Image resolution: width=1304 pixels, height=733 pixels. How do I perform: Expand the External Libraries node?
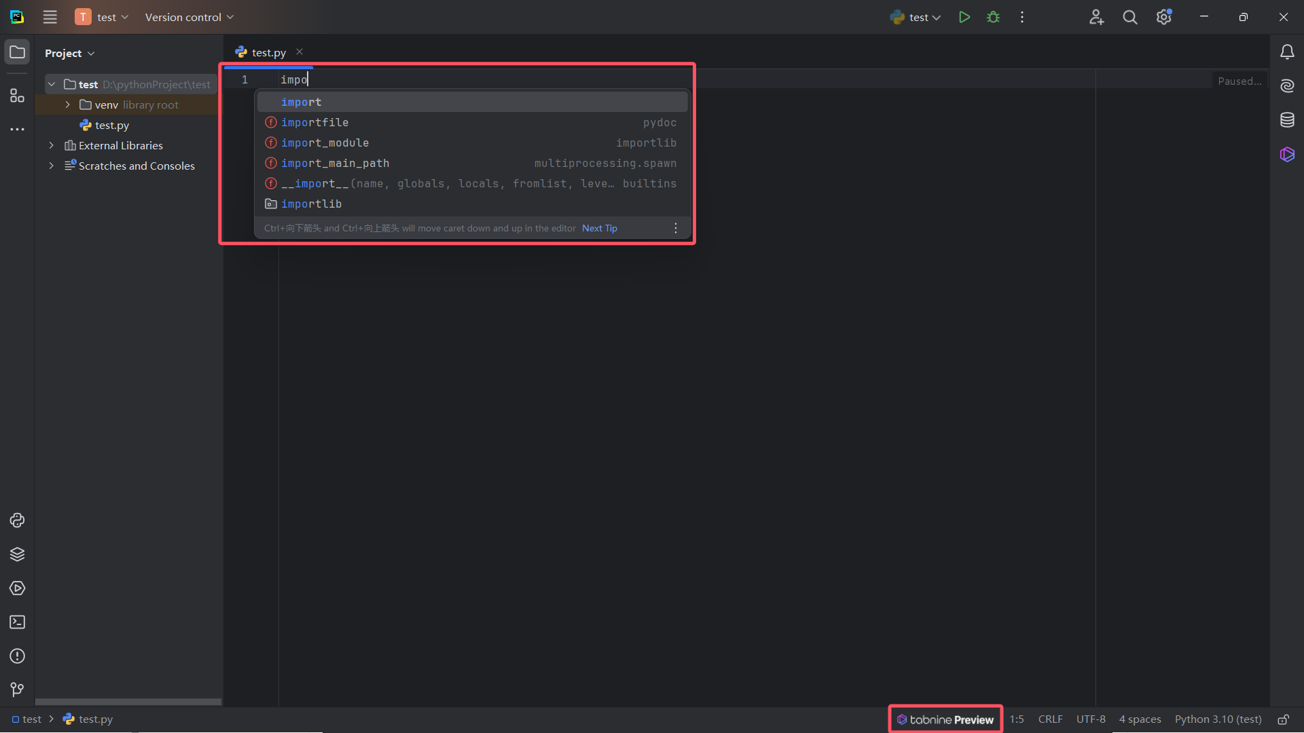(52, 145)
